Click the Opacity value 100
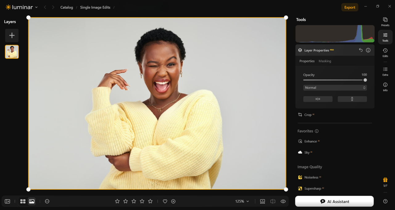This screenshot has width=395, height=210. click(x=364, y=75)
